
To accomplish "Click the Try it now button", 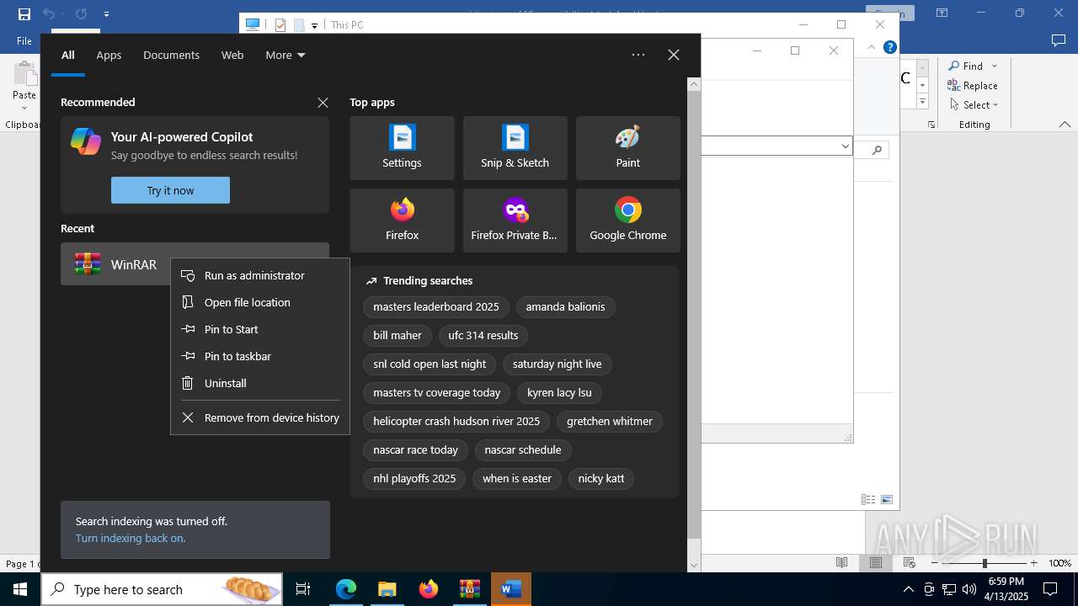I will click(x=170, y=190).
